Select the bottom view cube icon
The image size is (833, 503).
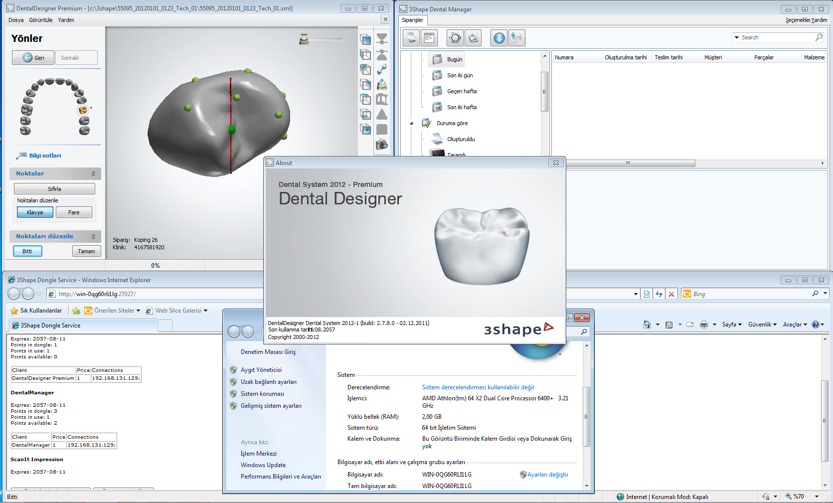pos(365,114)
